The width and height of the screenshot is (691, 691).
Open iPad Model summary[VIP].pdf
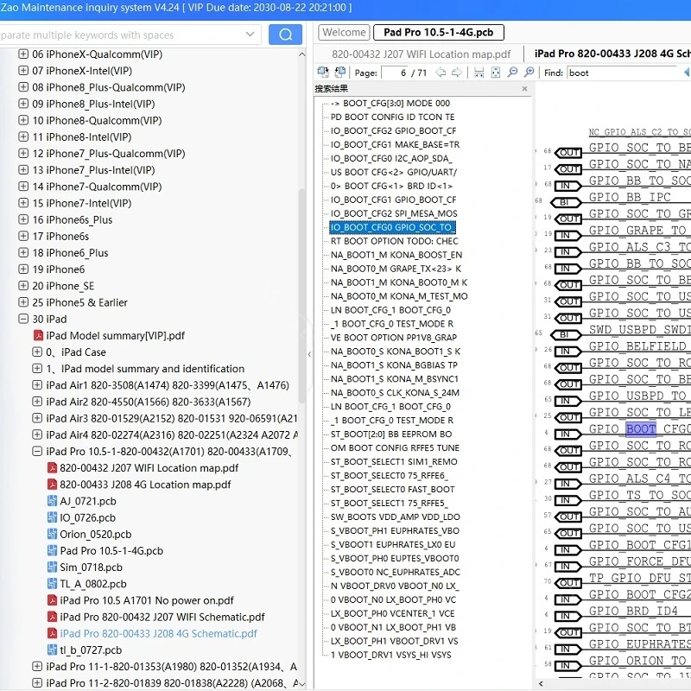[x=116, y=336]
